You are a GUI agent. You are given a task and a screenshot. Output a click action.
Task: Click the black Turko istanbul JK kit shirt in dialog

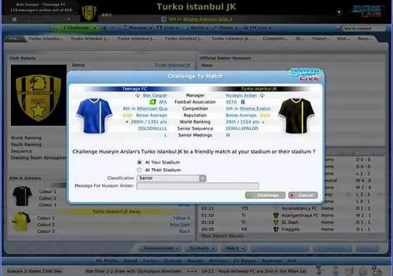tap(296, 116)
